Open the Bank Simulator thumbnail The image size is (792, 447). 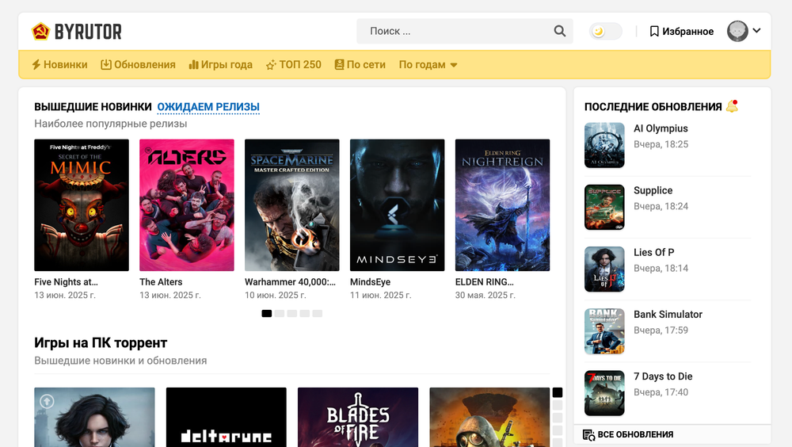click(604, 331)
